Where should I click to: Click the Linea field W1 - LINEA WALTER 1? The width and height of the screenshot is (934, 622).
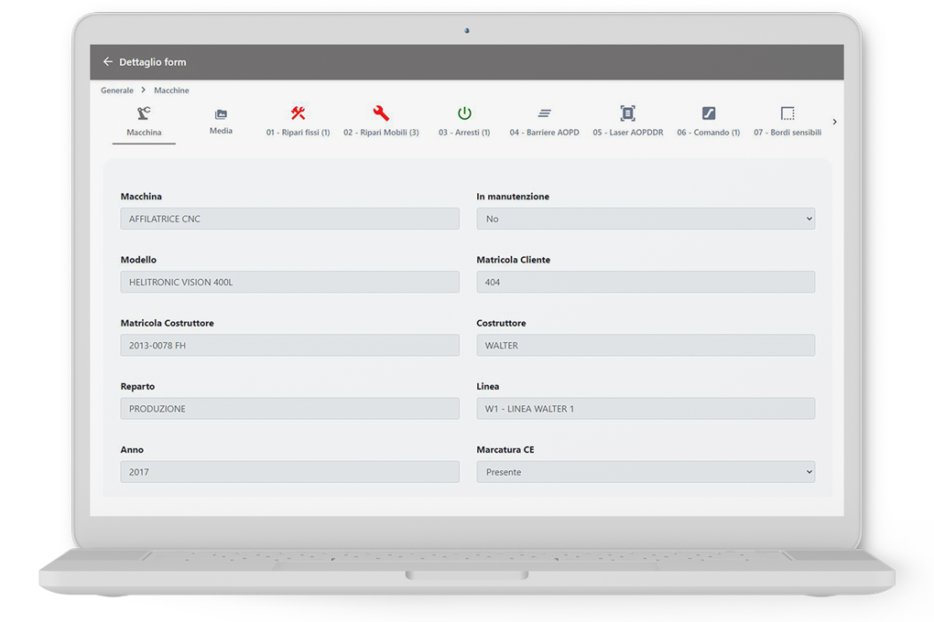(x=646, y=408)
